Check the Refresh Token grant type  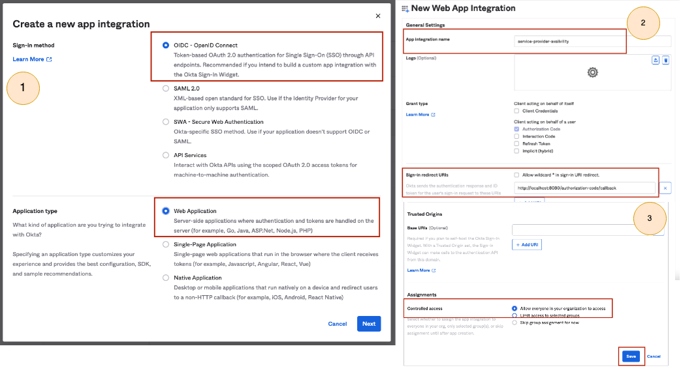coord(516,144)
